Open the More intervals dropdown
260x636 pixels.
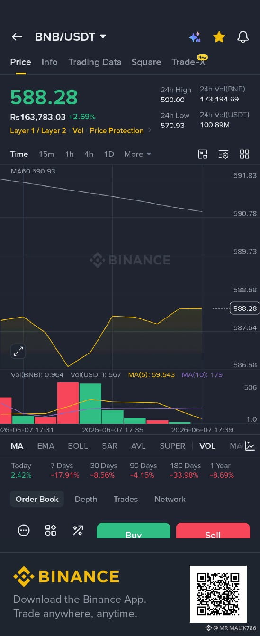tap(138, 154)
